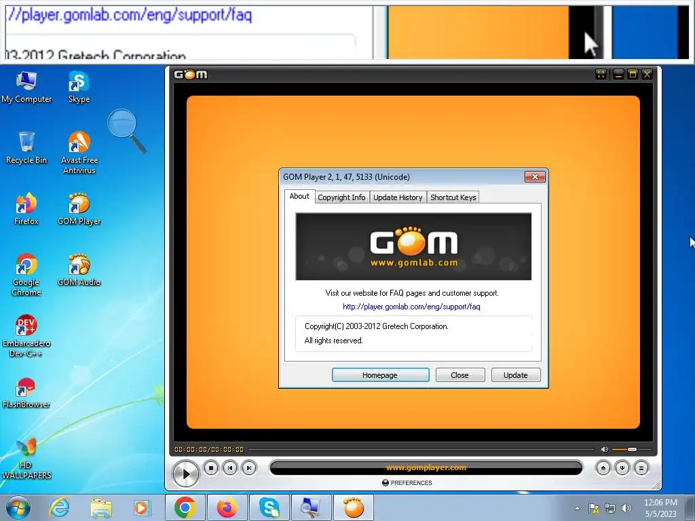Switch to the Update History tab
Viewport: 695px width, 521px height.
pos(398,197)
